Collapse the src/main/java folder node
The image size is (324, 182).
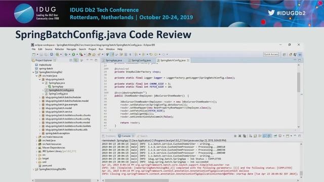click(x=37, y=76)
